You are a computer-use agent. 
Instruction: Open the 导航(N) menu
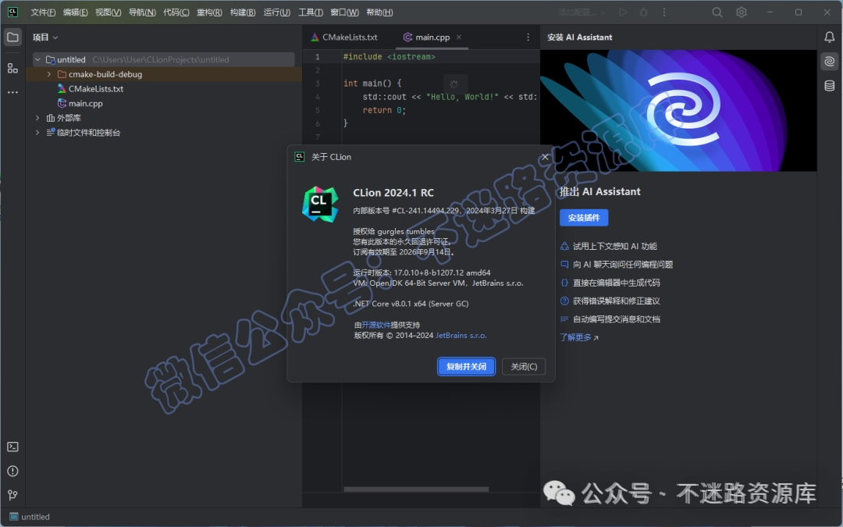pos(142,12)
